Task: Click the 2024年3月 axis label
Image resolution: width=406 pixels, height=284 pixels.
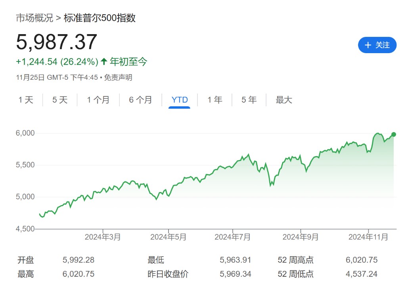Action: (x=103, y=237)
